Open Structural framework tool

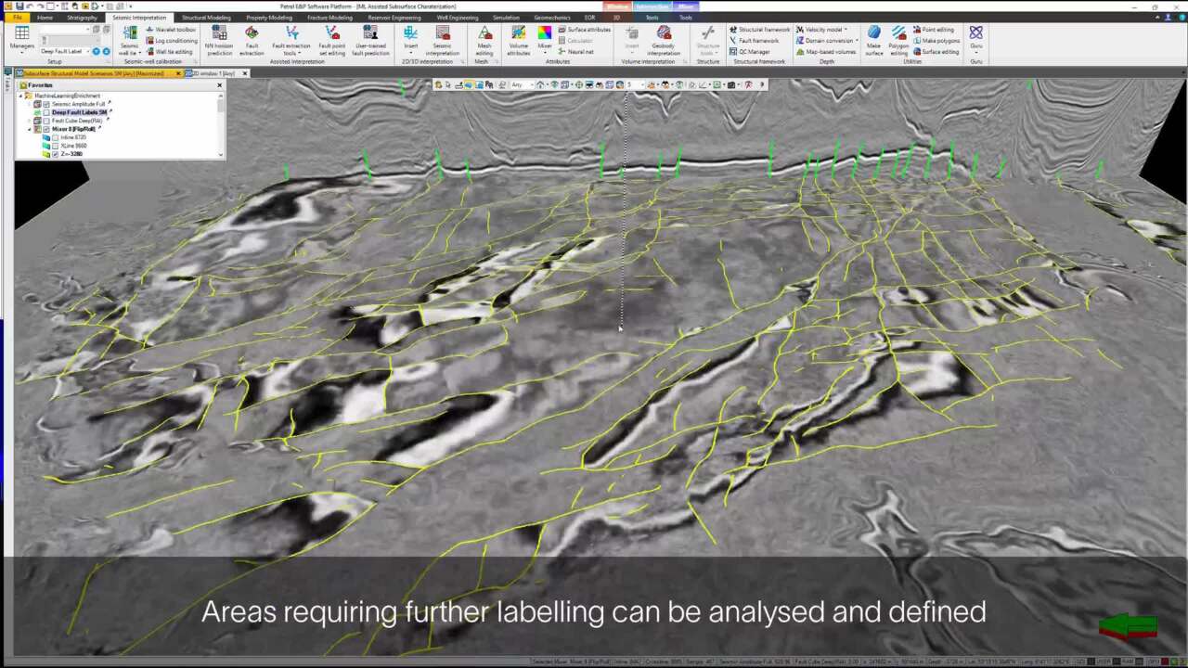pyautogui.click(x=759, y=30)
